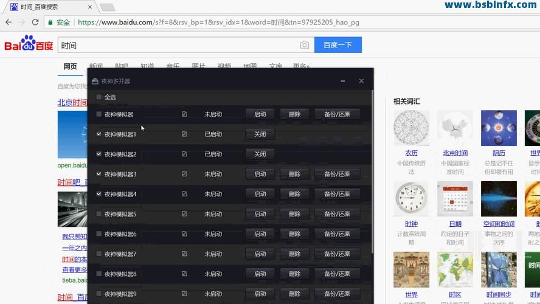
Task: Click edit icon for 夜神模拟器4
Action: pyautogui.click(x=184, y=194)
